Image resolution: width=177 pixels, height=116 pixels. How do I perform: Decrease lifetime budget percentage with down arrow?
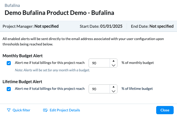[114, 91]
